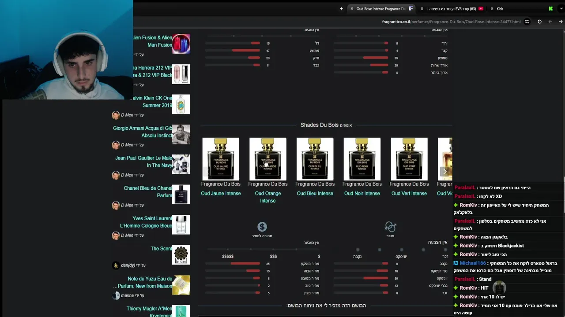Focus the fragrantica.co.il address bar
The height and width of the screenshot is (317, 565).
451,22
